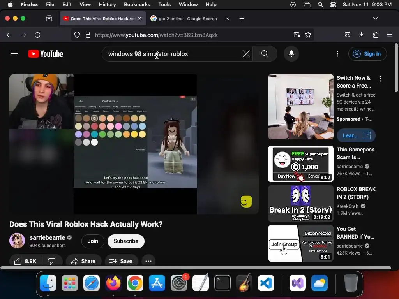399x299 pixels.
Task: Open ROBLOX BREAK IN 2 (STORY) title link
Action: (356, 193)
